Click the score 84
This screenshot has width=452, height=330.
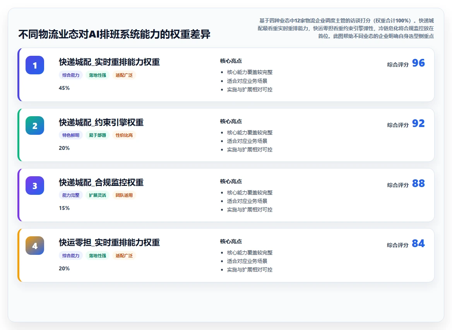tap(418, 244)
